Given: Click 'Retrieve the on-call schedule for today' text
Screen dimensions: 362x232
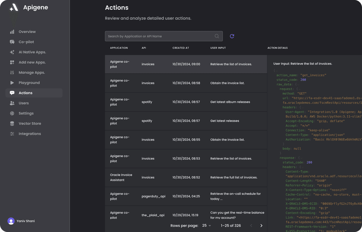Looking at the screenshot, I should 235,196.
